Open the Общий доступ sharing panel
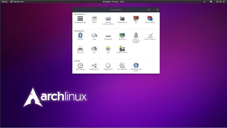 coord(94,66)
